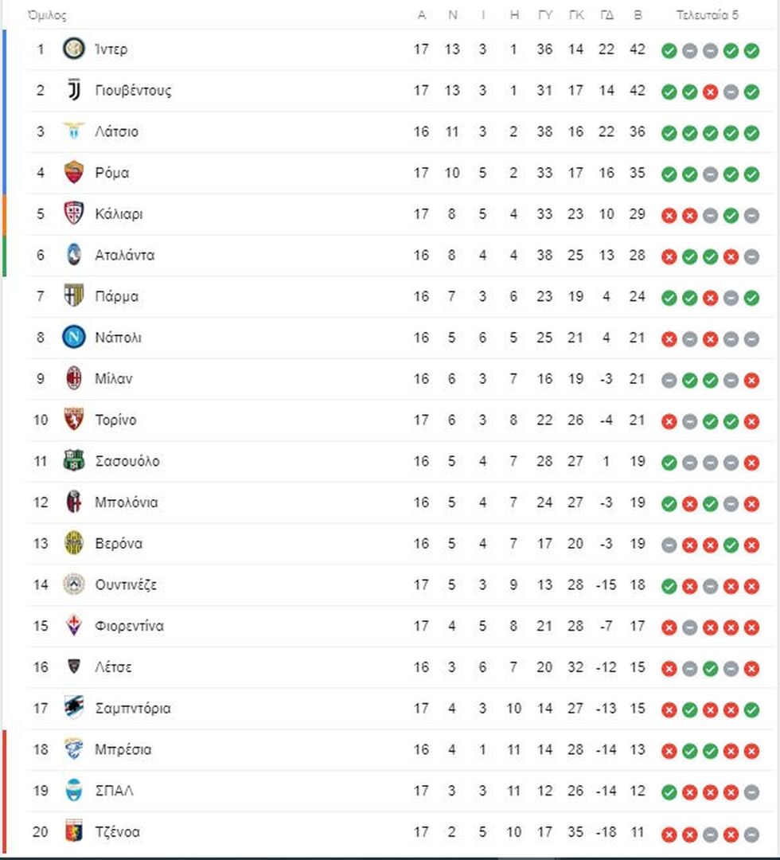The height and width of the screenshot is (860, 780).
Task: Click Inter's most recent win indicator
Action: pyautogui.click(x=751, y=50)
